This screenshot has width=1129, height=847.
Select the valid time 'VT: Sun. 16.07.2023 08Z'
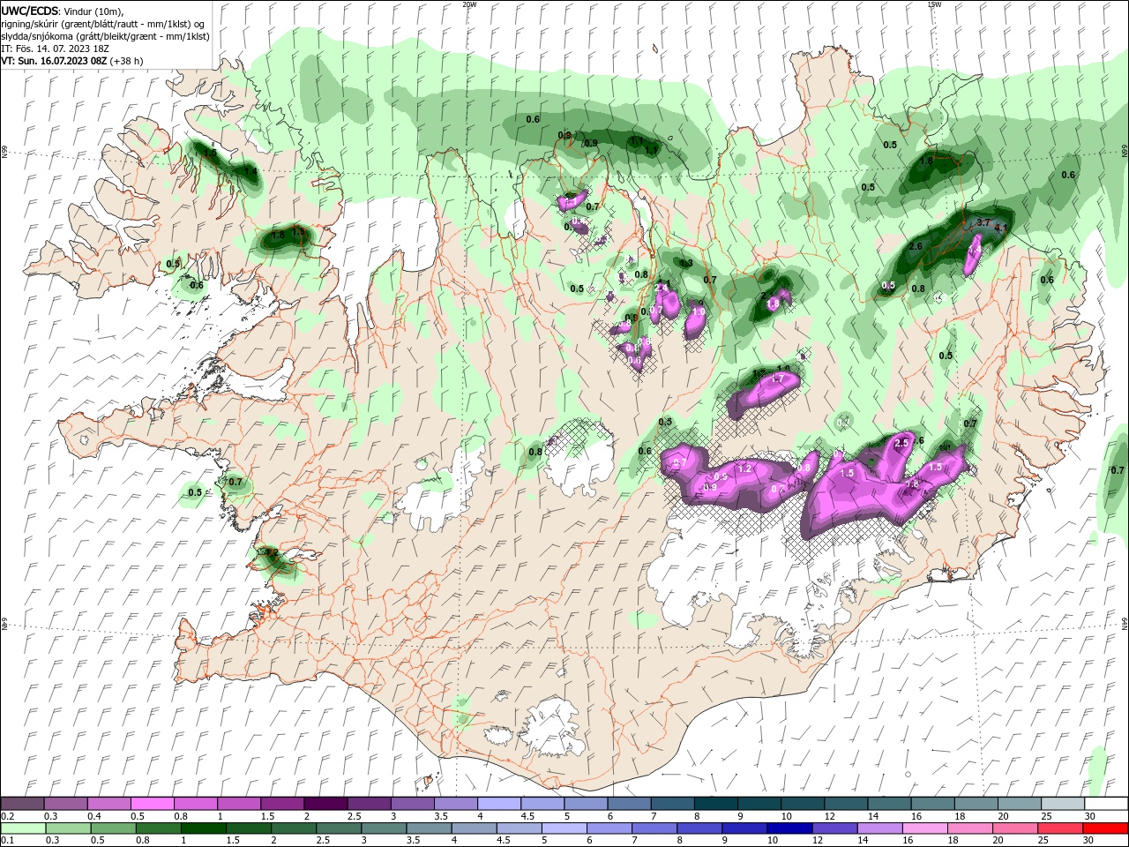[55, 61]
